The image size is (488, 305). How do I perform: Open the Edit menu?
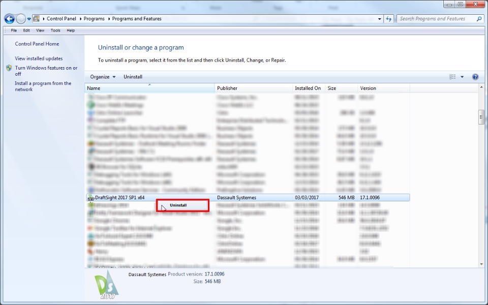[26, 30]
